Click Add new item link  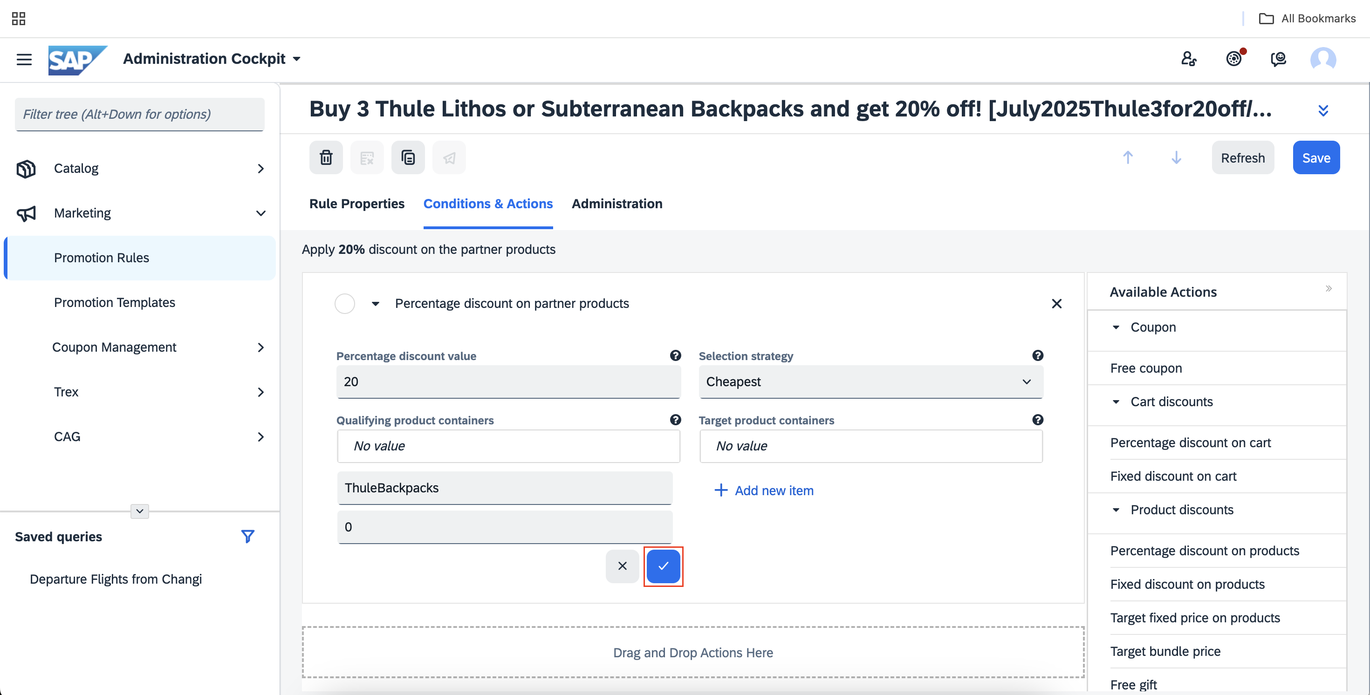764,491
